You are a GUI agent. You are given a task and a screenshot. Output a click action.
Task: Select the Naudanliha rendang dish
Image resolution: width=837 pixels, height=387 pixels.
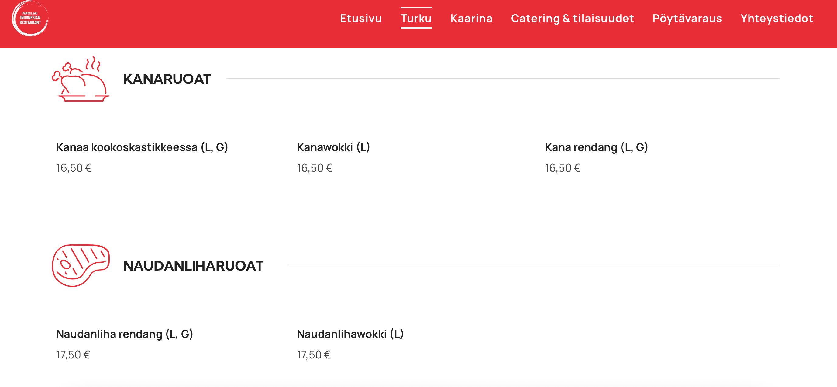(x=124, y=334)
